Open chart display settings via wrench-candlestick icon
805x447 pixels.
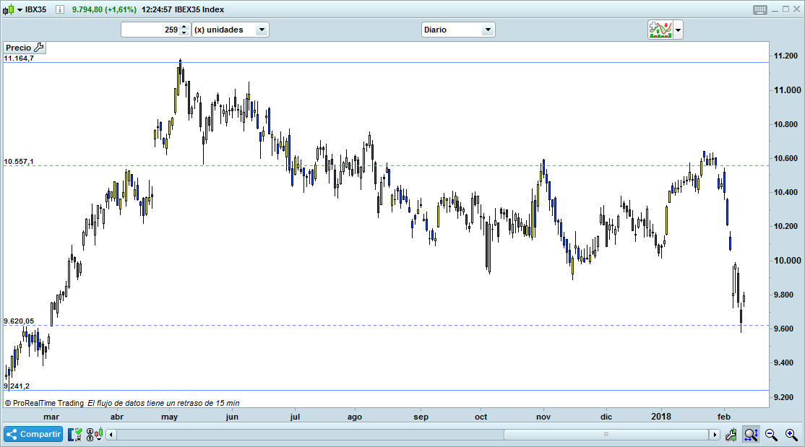pyautogui.click(x=731, y=434)
